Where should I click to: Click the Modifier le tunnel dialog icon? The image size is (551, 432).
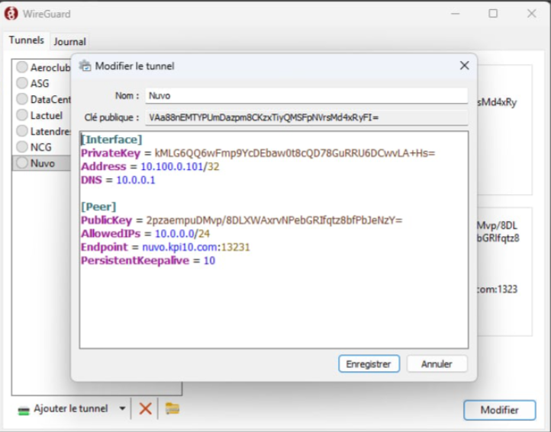click(85, 66)
